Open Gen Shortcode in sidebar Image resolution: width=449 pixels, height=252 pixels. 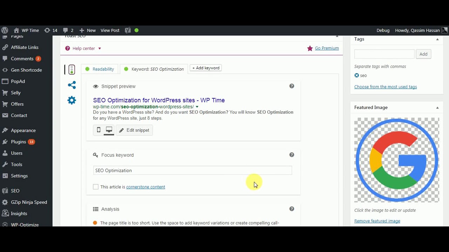26,70
